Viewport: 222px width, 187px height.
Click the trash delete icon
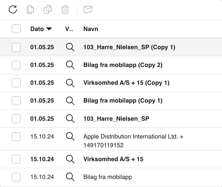[x=65, y=9]
